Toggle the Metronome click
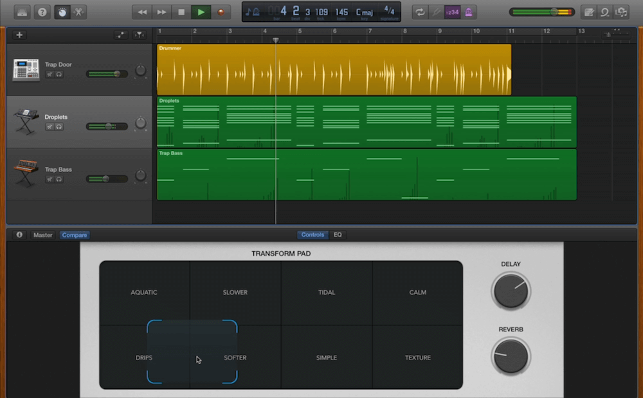643x398 pixels. 468,12
